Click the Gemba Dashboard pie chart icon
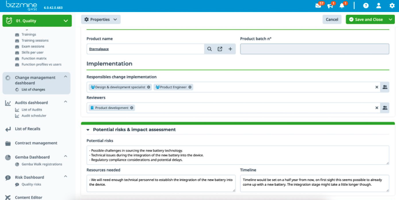Viewport: 399px width, 200px height. [8, 157]
